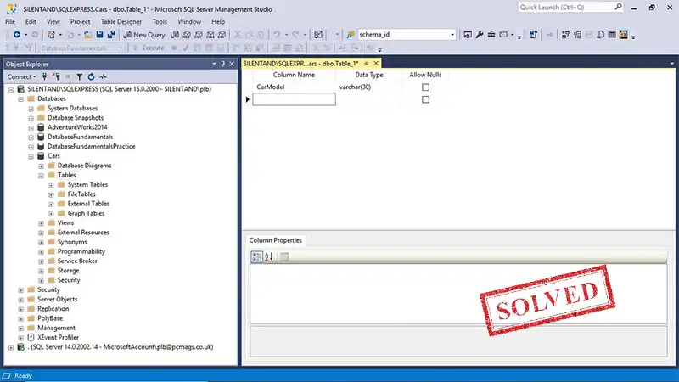Click the Categorized view icon in Column Properties
The height and width of the screenshot is (382, 679).
pyautogui.click(x=257, y=256)
